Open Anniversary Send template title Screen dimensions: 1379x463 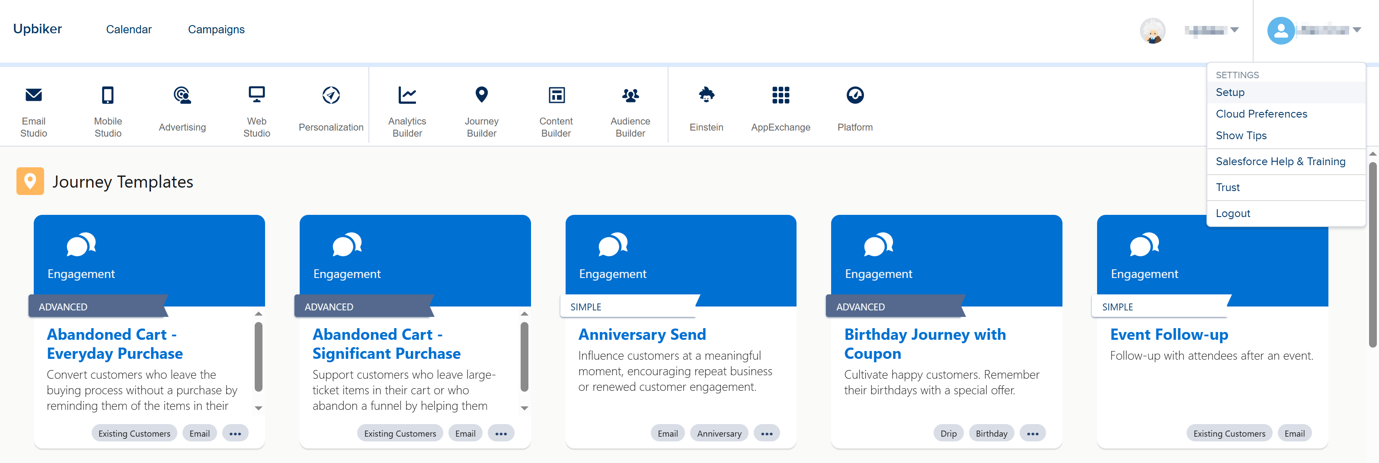point(642,335)
